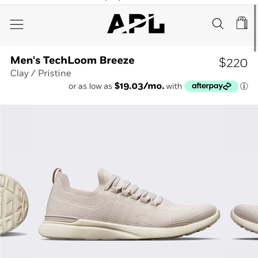258x258 pixels.
Task: View the shopping bag cart
Action: [242, 23]
